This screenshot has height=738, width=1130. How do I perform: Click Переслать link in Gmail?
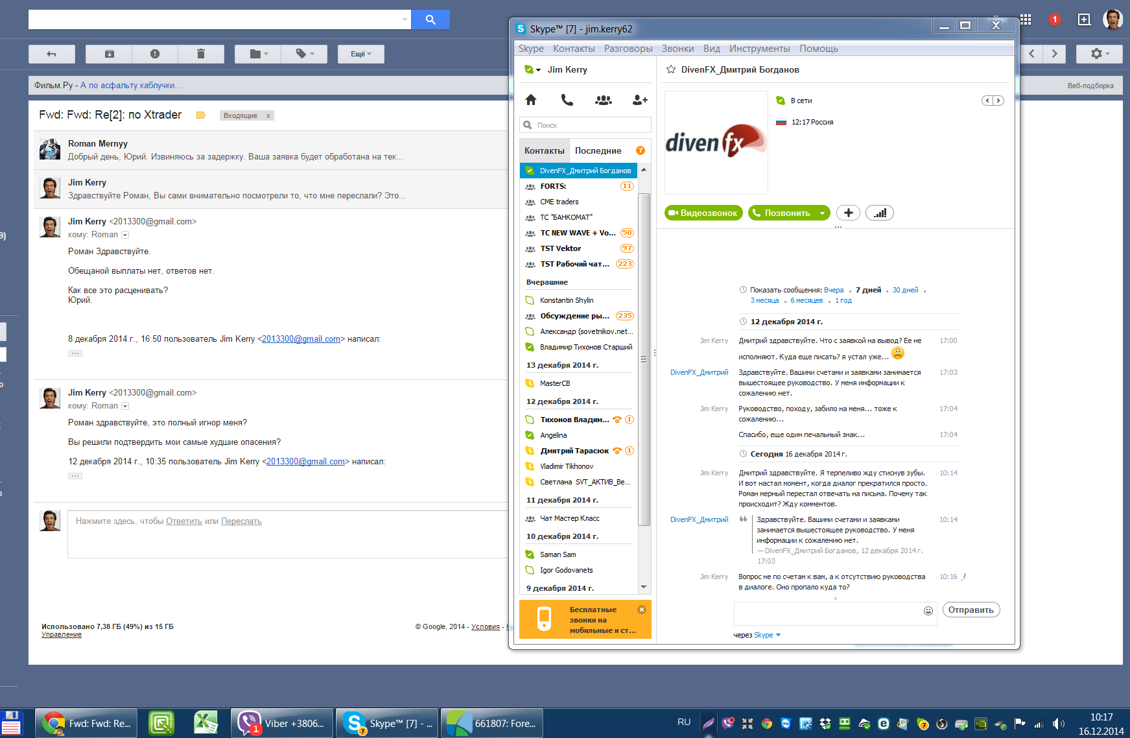241,521
